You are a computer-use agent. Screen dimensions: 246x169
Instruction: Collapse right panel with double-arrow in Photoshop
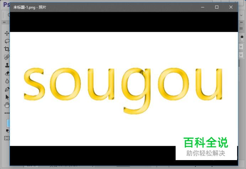241,22
